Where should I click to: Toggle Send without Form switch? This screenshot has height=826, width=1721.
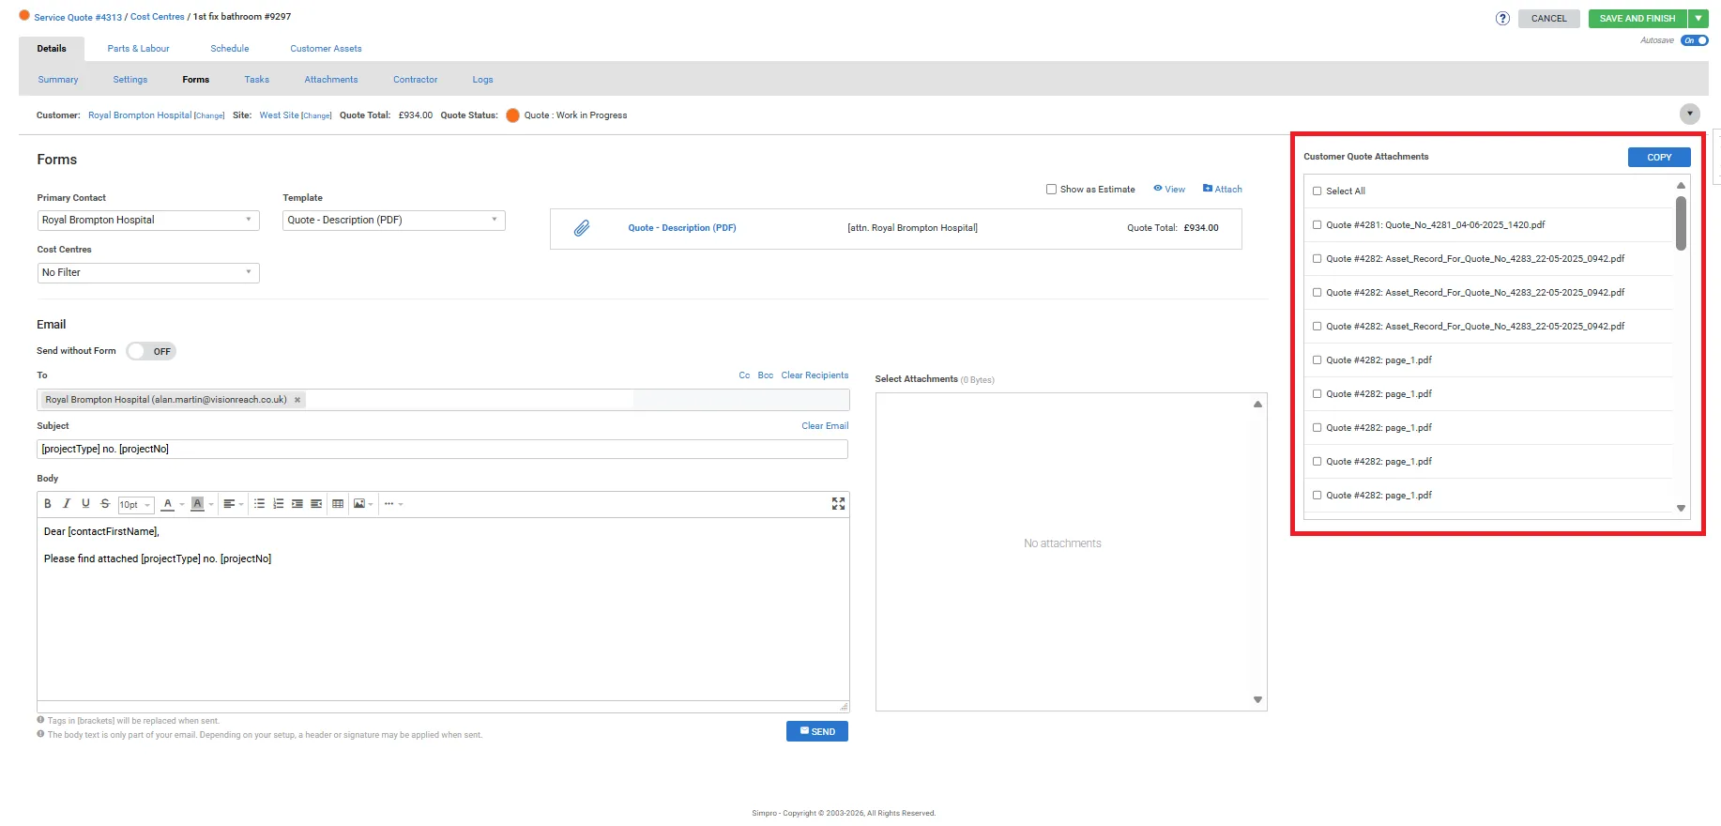click(151, 351)
